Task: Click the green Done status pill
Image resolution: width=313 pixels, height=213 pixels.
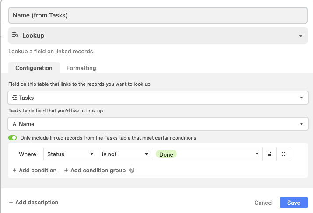Action: pyautogui.click(x=166, y=154)
